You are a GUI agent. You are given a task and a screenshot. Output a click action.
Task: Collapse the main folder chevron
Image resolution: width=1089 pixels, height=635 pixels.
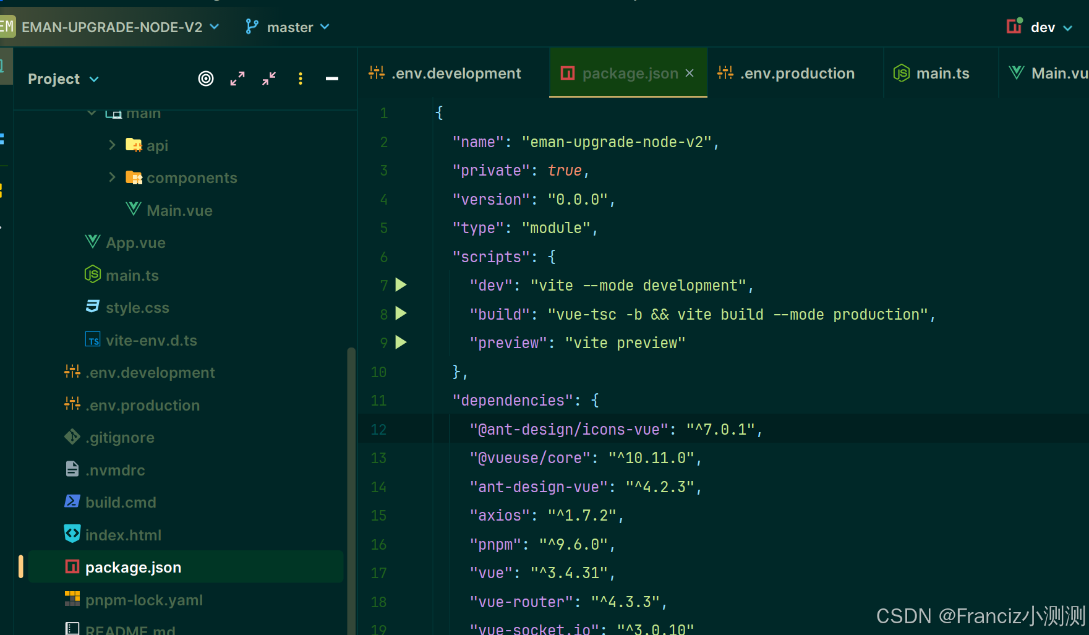pyautogui.click(x=92, y=113)
